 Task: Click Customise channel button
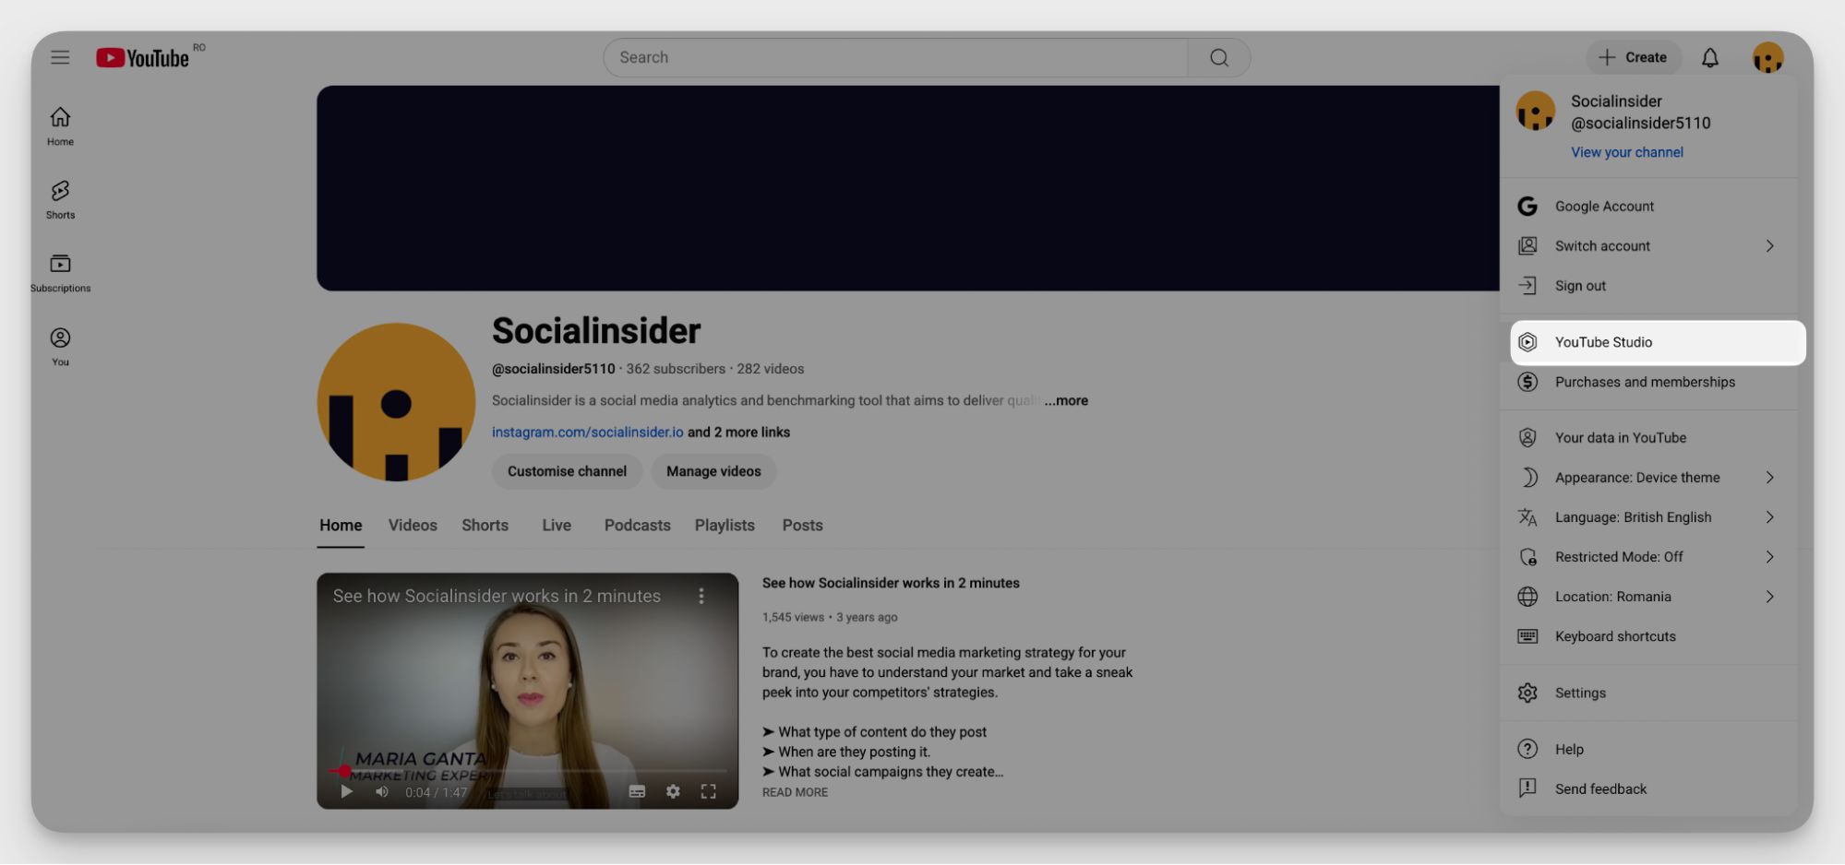(567, 471)
